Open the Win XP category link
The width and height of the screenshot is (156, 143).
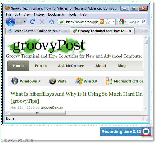pos(90,81)
